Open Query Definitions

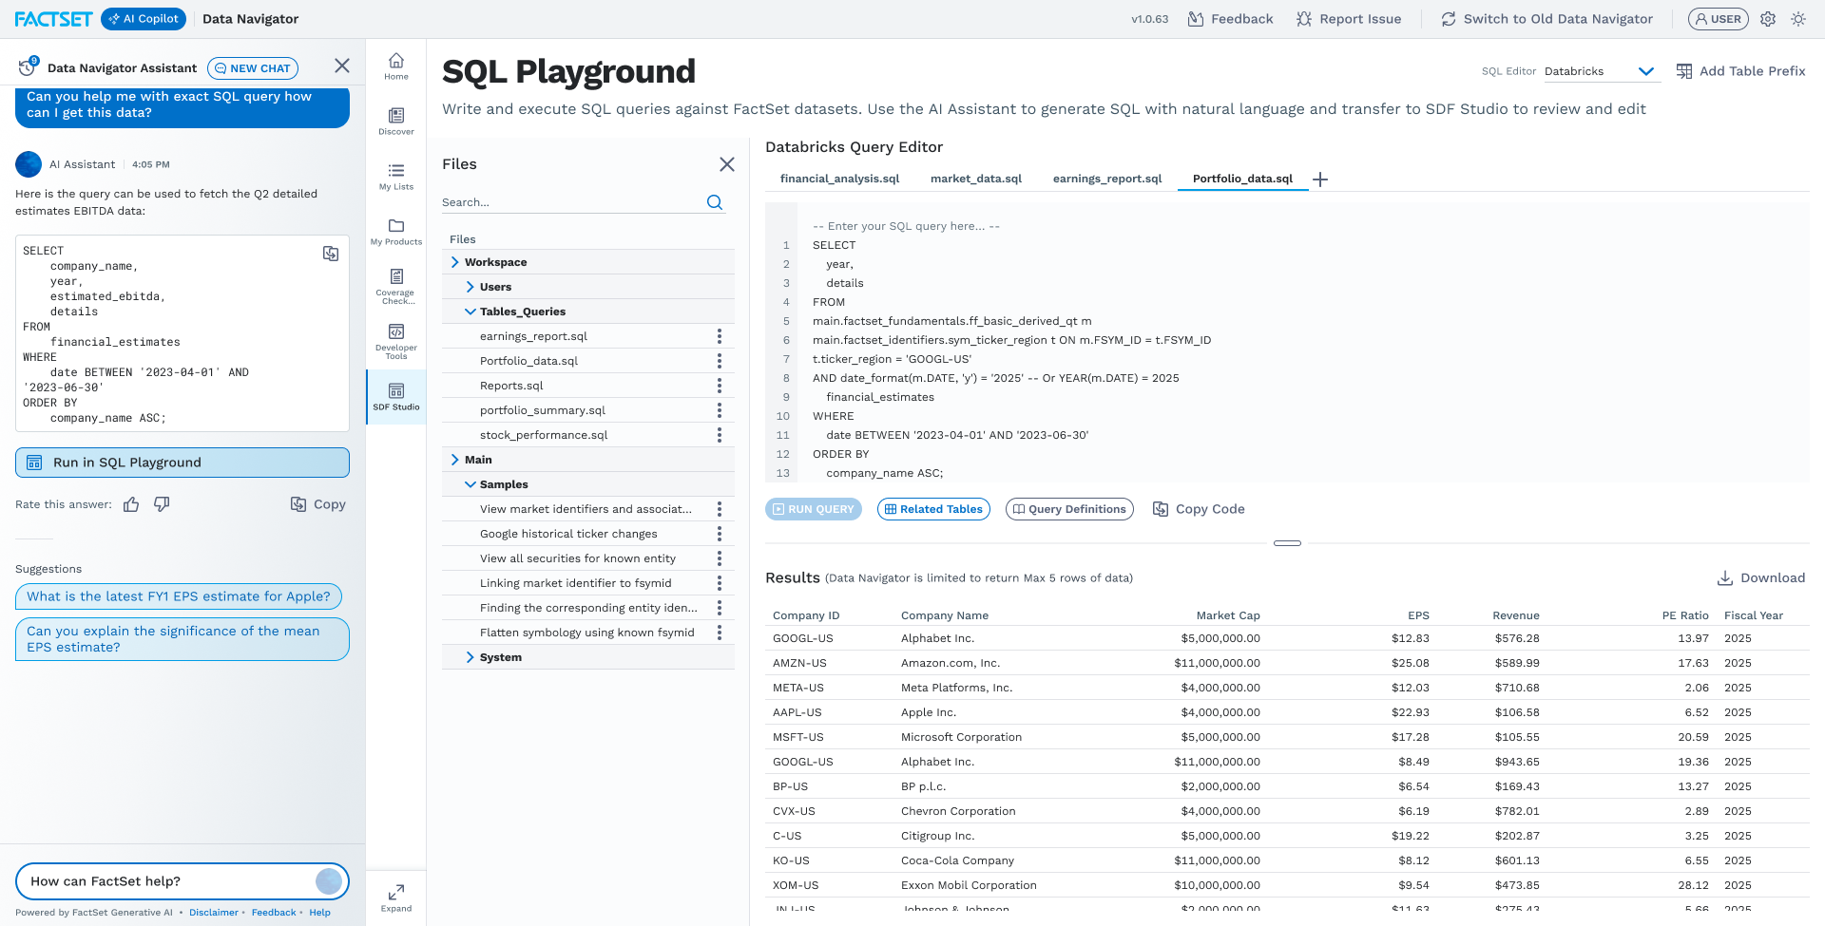1069,509
